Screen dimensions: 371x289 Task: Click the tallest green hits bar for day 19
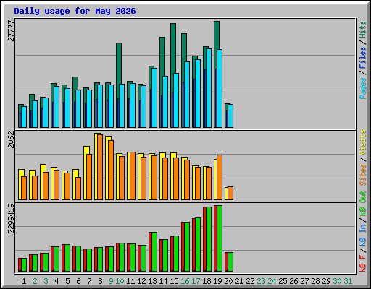217,35
